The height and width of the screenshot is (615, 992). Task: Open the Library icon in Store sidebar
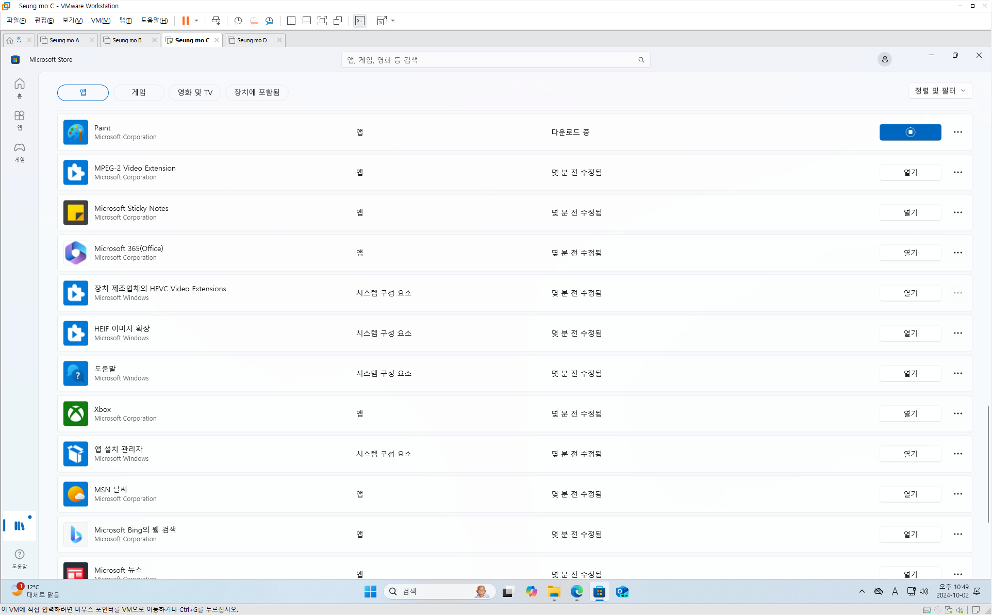(20, 525)
